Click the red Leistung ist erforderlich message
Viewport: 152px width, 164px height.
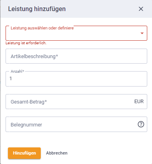click(26, 43)
